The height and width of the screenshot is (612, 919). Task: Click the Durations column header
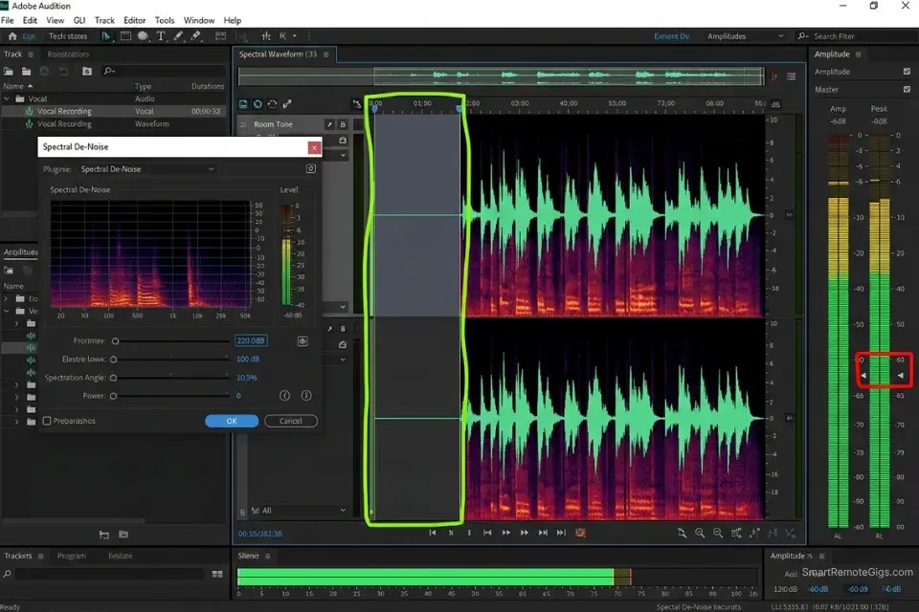[x=208, y=86]
